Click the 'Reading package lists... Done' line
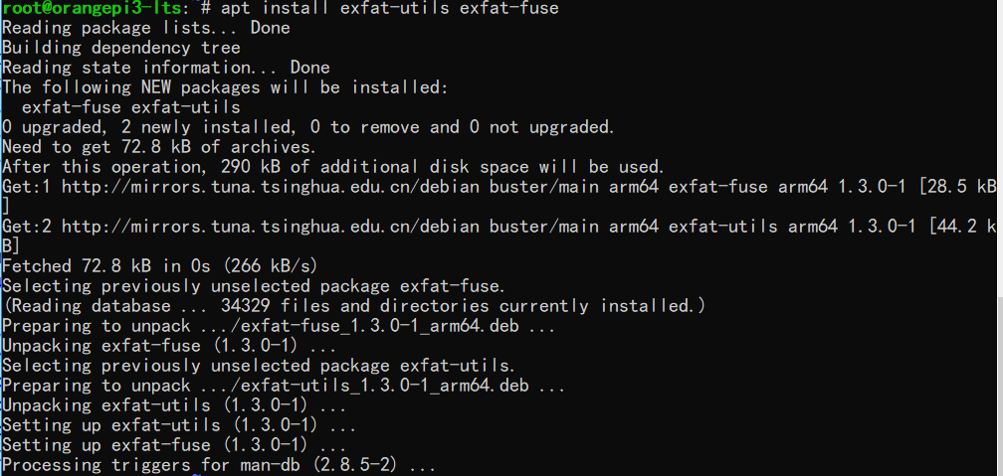This screenshot has width=1003, height=476. [x=146, y=28]
